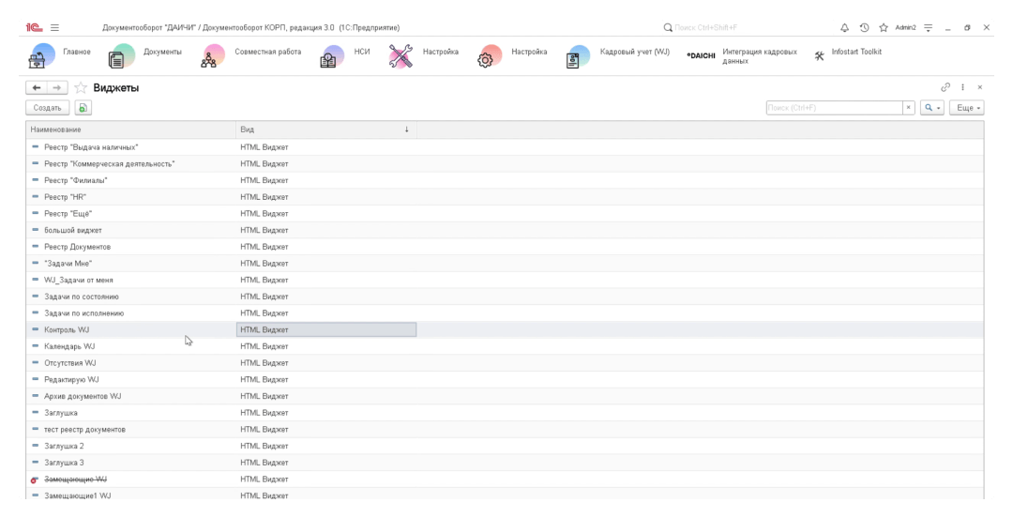Go back with left arrow button
The image size is (1013, 518).
[x=37, y=88]
